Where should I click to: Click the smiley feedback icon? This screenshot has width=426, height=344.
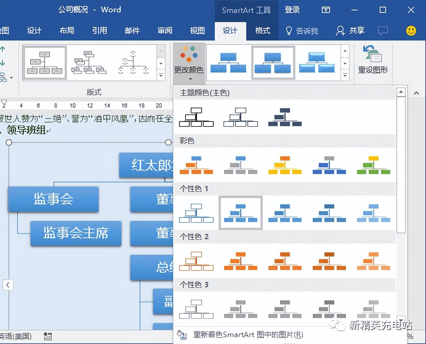[411, 30]
